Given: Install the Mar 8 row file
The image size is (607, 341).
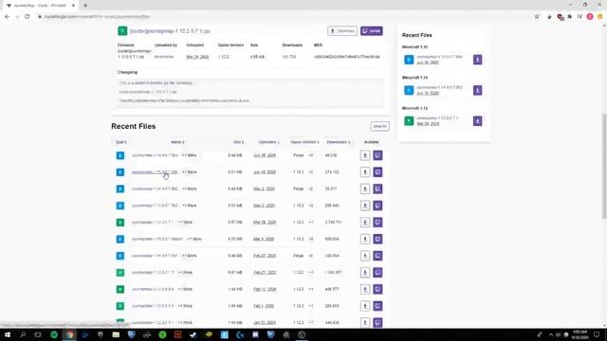Looking at the screenshot, I should pyautogui.click(x=377, y=239).
